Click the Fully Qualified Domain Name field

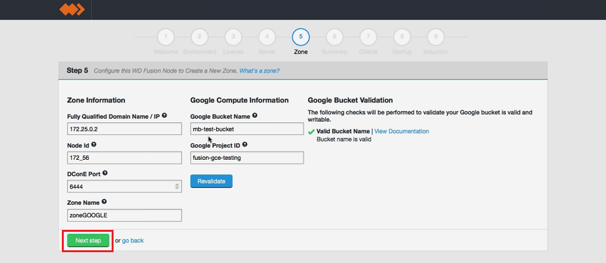[x=124, y=129]
